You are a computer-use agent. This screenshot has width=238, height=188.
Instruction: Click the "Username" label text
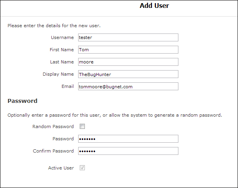coord(62,37)
